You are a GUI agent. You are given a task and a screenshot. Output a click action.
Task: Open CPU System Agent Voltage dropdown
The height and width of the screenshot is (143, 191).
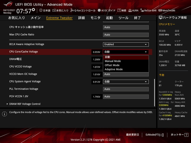pyautogui.click(x=126, y=82)
